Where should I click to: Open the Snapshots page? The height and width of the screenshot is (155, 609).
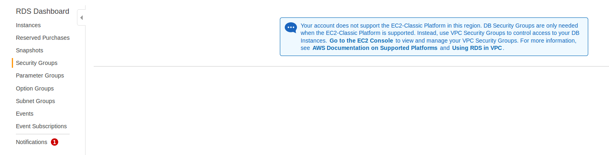(x=29, y=50)
